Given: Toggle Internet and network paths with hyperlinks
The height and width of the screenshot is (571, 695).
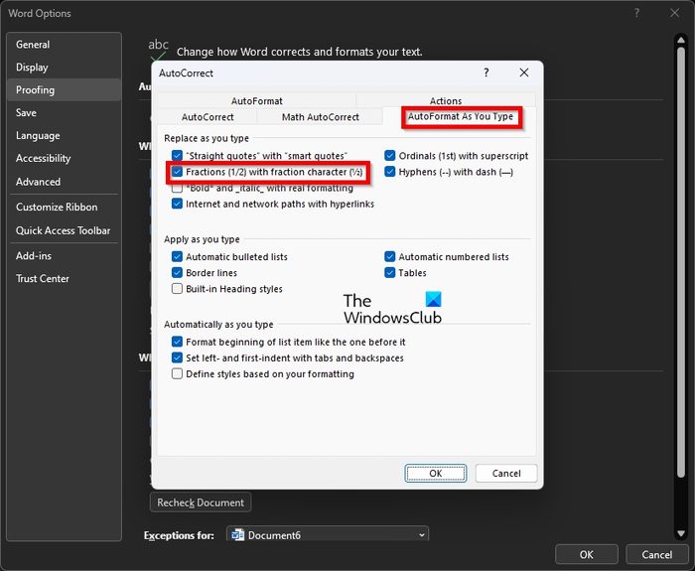Looking at the screenshot, I should click(x=177, y=204).
